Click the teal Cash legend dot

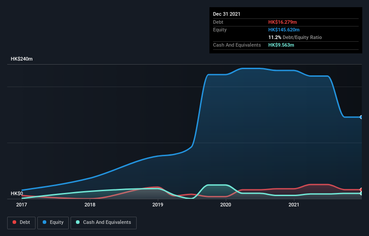coord(78,222)
